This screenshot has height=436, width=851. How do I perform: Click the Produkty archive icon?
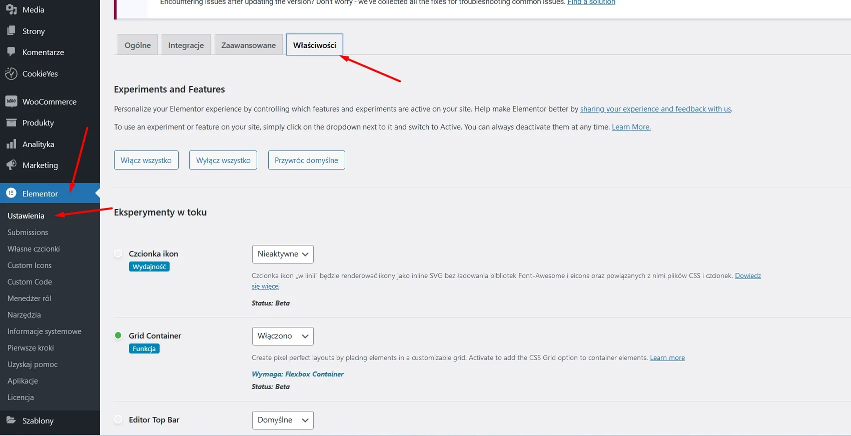coord(11,122)
